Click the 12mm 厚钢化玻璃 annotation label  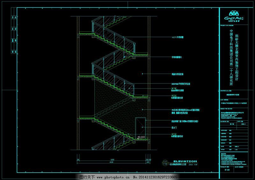click(177, 90)
